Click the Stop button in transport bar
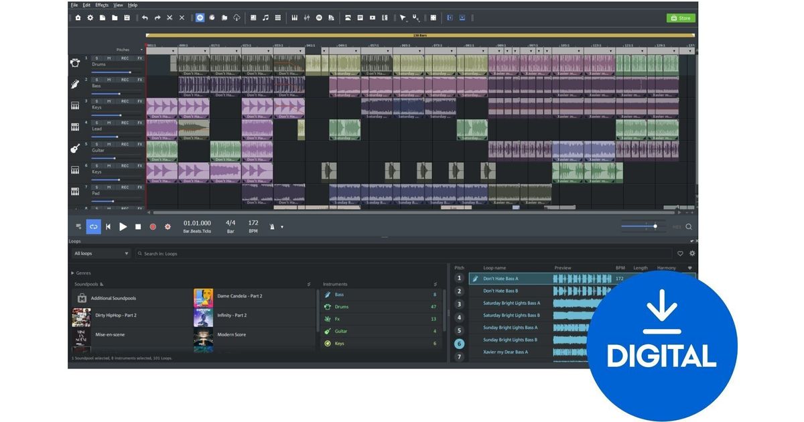 pyautogui.click(x=138, y=227)
